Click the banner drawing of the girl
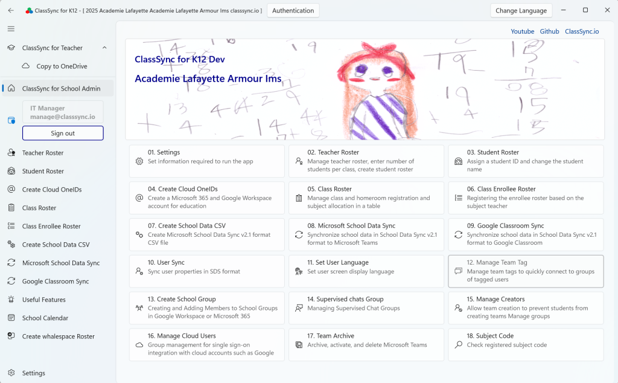 (x=377, y=89)
